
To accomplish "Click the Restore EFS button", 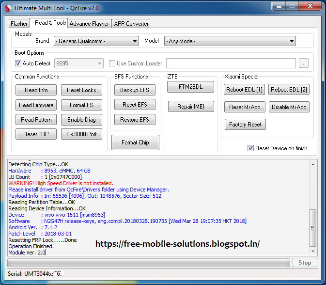I will click(x=135, y=119).
